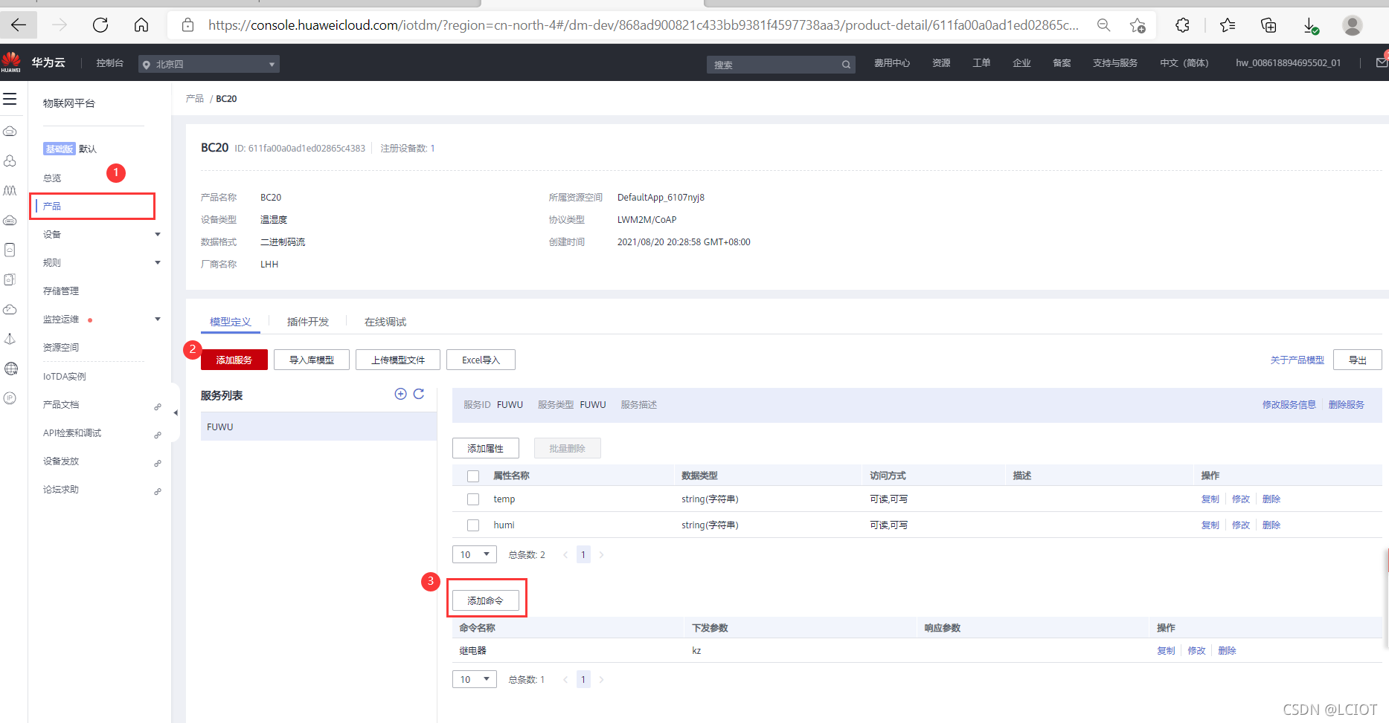Open external link icon beside API检索和调试
Viewport: 1389px width, 723px height.
[x=158, y=435]
